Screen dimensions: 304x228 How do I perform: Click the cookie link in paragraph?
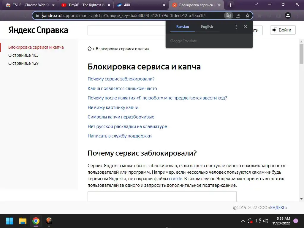click(175, 178)
